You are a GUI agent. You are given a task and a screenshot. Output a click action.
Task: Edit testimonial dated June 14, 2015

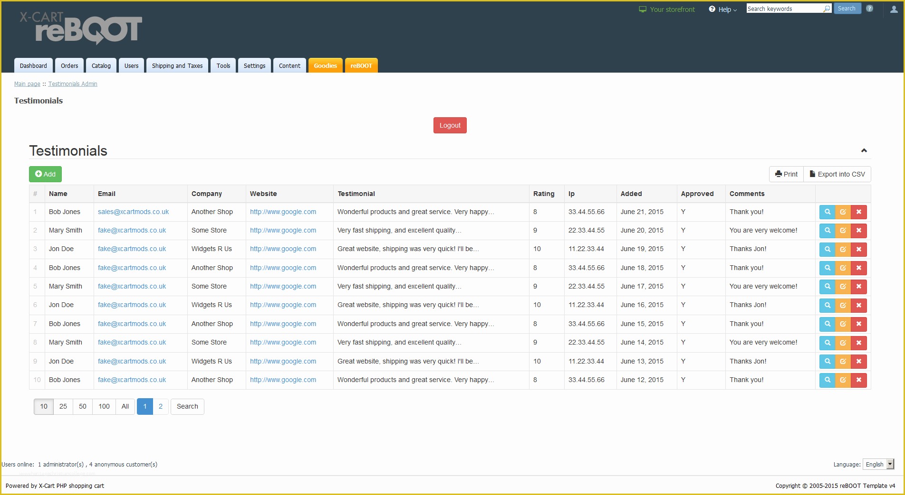pyautogui.click(x=843, y=343)
